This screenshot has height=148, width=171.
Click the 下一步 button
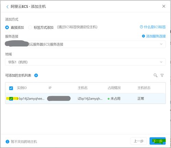pyautogui.click(x=158, y=141)
